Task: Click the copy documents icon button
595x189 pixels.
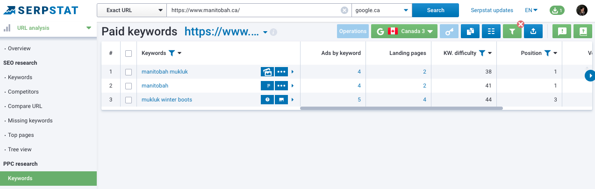Action: click(470, 31)
